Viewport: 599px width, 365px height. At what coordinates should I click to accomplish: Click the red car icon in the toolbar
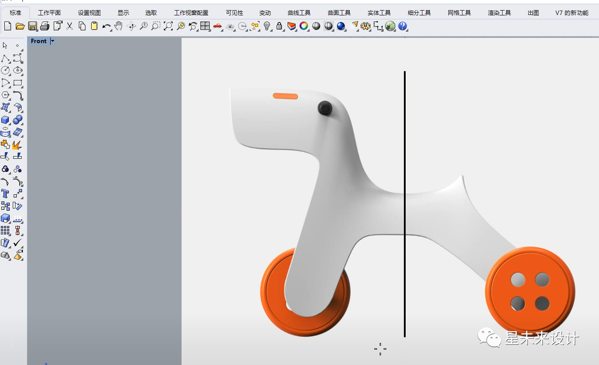pyautogui.click(x=217, y=26)
